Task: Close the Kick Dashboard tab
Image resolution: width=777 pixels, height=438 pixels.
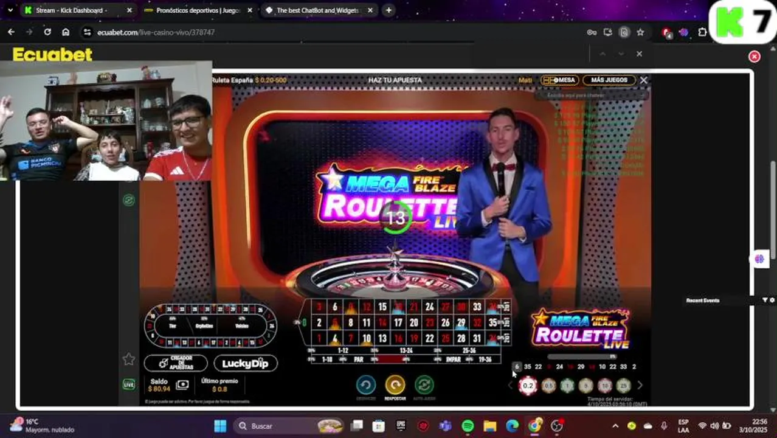Action: (129, 10)
